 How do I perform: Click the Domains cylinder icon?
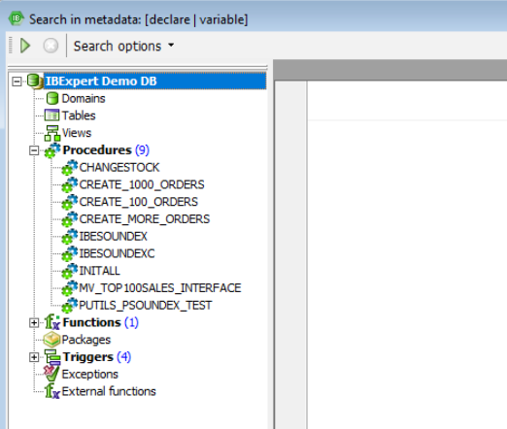[x=52, y=98]
